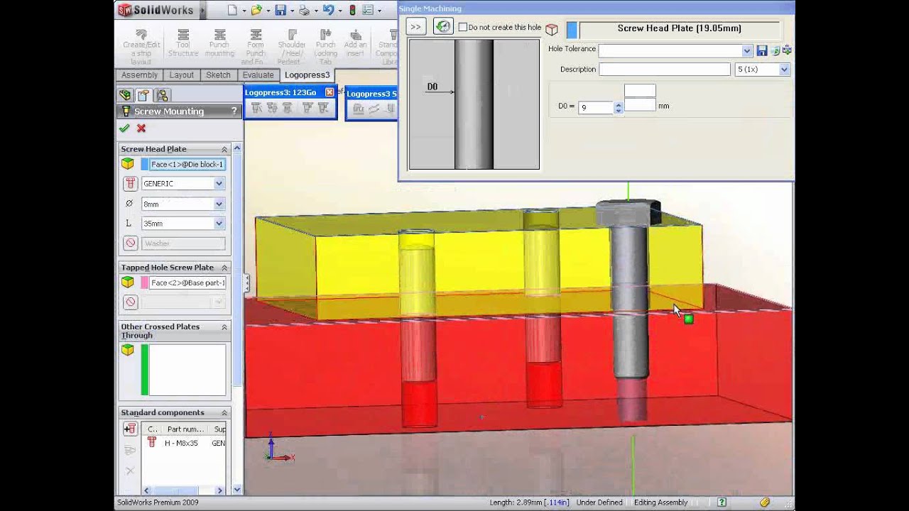
Task: Expand the SolidWorks menu arrow
Action: [x=202, y=10]
